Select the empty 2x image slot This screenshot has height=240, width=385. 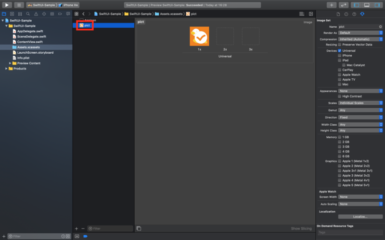225,36
